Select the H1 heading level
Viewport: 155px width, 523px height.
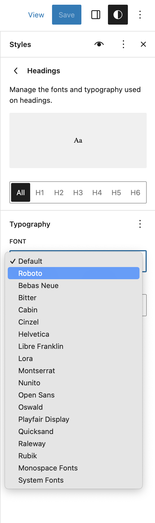pos(40,192)
